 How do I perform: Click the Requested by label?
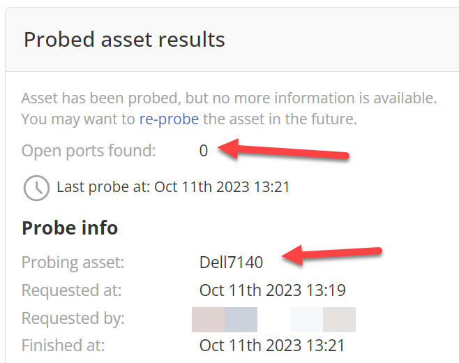[x=73, y=318]
